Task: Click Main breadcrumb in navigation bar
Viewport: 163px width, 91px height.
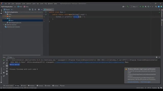Action: [20, 7]
